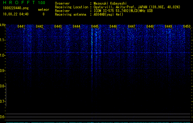Click the Receiving Location label
Image resolution: width=193 pixels, height=123 pixels.
(71, 7)
